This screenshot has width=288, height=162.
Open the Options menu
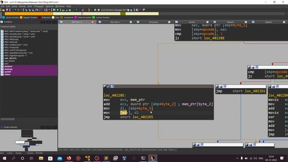pos(49,6)
